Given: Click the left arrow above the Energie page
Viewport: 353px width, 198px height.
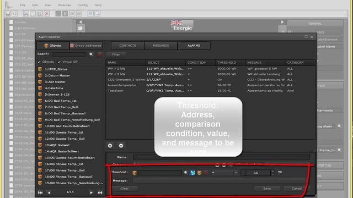Looking at the screenshot, I should click(81, 22).
